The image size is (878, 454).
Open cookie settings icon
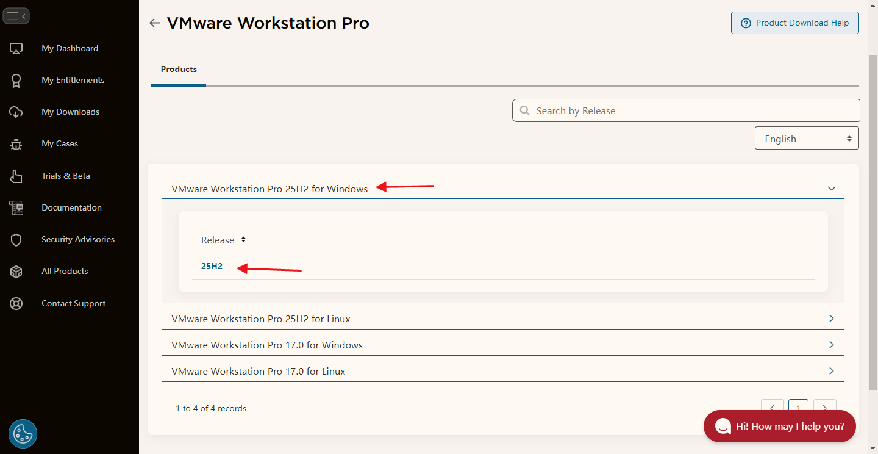click(x=23, y=434)
